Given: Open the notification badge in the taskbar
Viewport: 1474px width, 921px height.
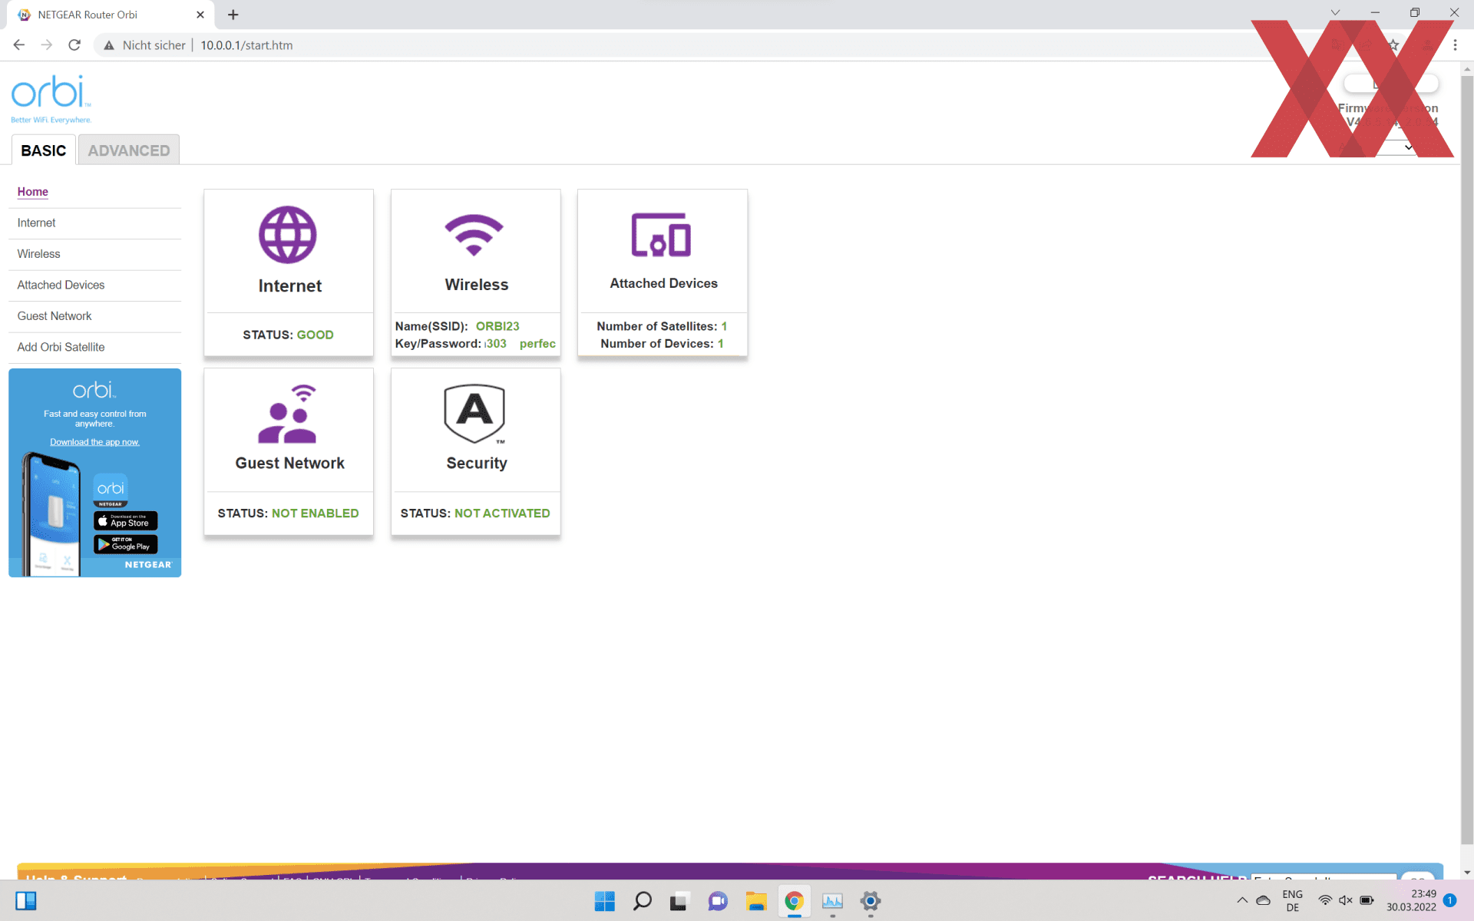Looking at the screenshot, I should coord(1449,900).
